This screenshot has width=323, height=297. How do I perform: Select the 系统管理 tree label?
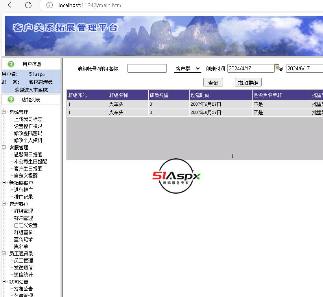pyautogui.click(x=19, y=112)
